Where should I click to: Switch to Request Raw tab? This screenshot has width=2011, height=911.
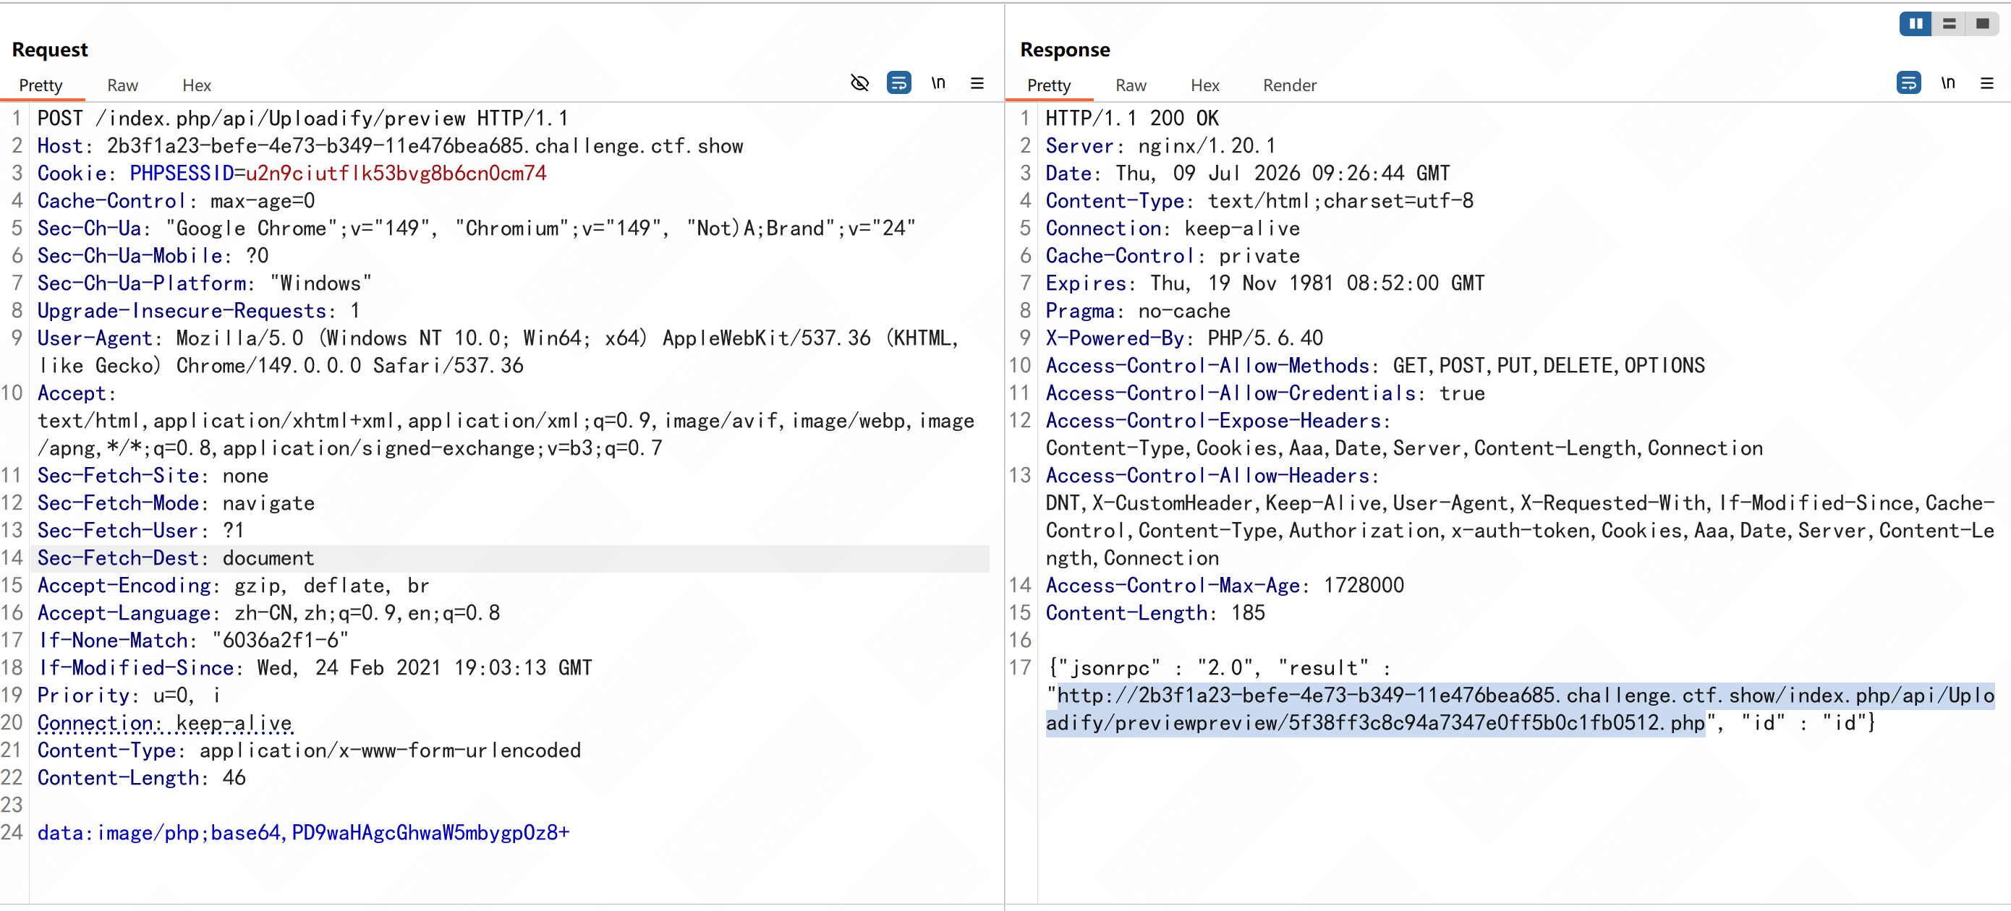(x=122, y=85)
